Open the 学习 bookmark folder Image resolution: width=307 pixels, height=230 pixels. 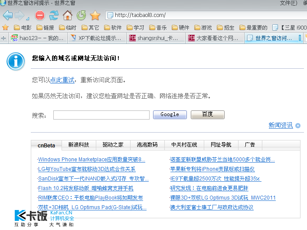point(135,28)
